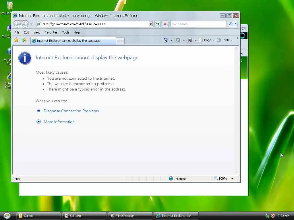This screenshot has height=220, width=294.
Task: Open the Tools command bar gear menu
Action: pos(225,40)
